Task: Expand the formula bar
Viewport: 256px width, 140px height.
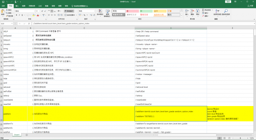Action: tap(255, 24)
